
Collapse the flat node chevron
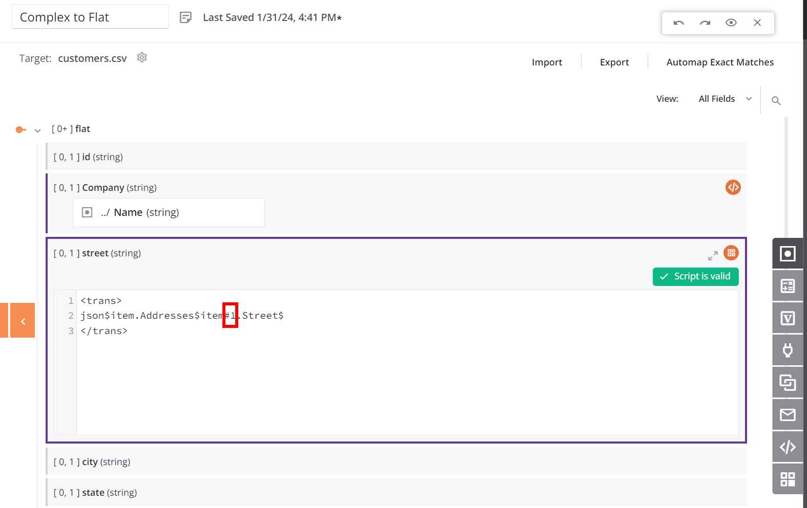click(37, 130)
